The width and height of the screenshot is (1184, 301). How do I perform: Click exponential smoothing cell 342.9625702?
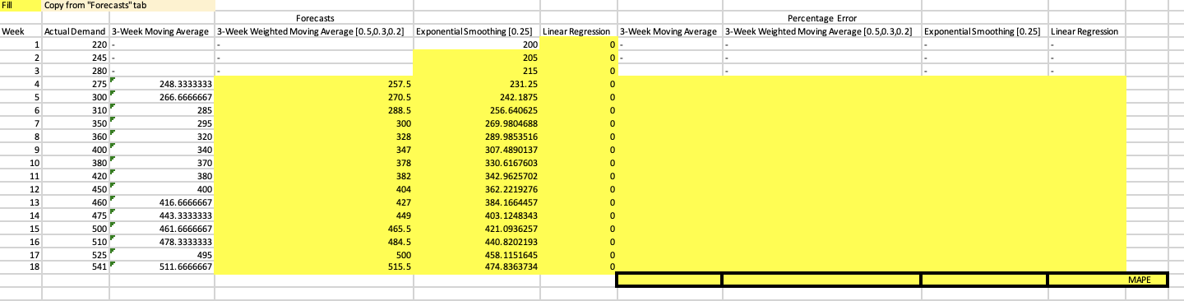tap(477, 175)
